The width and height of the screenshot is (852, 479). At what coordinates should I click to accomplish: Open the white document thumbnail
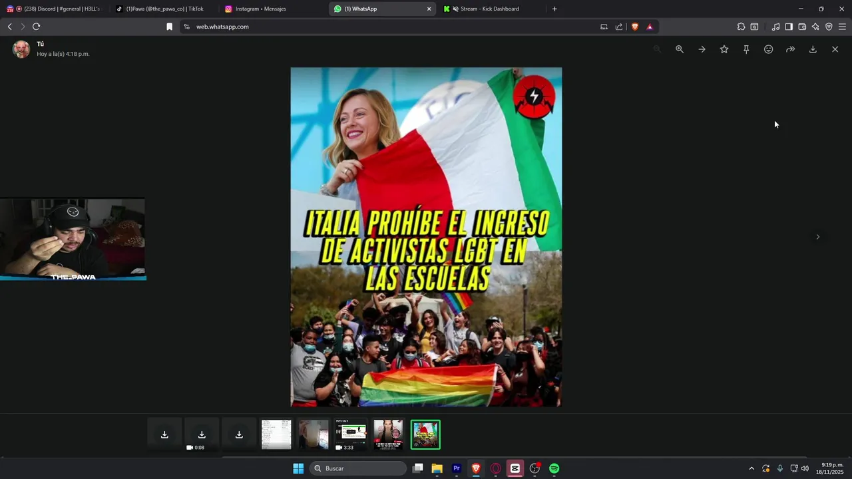[x=276, y=435]
